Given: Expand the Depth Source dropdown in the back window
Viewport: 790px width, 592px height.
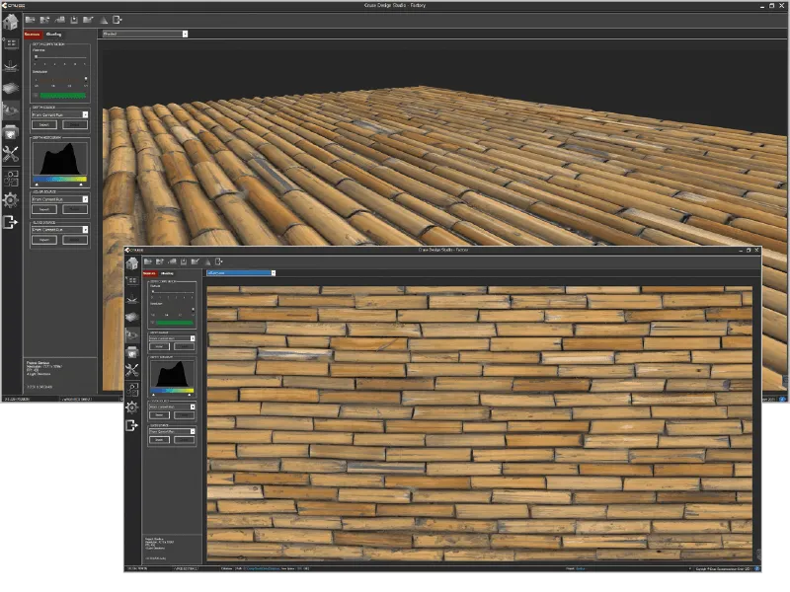Looking at the screenshot, I should click(x=59, y=114).
